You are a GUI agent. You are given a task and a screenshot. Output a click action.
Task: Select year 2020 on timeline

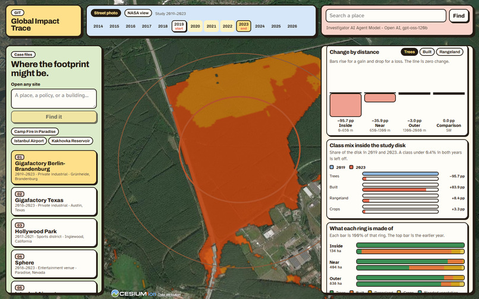[x=195, y=26]
